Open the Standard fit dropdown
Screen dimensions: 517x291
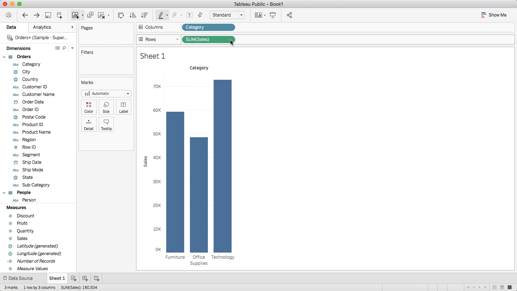227,15
